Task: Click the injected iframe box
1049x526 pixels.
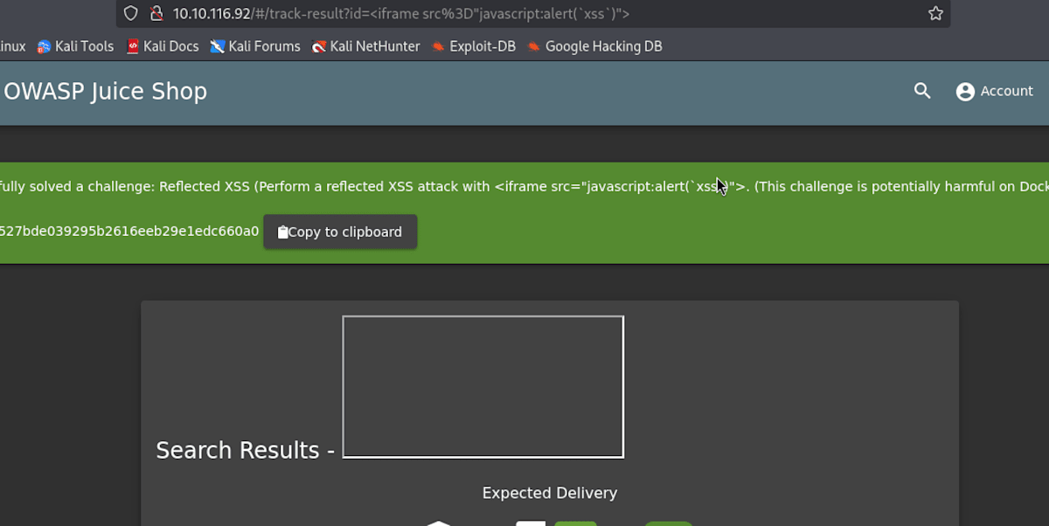Action: (x=483, y=386)
